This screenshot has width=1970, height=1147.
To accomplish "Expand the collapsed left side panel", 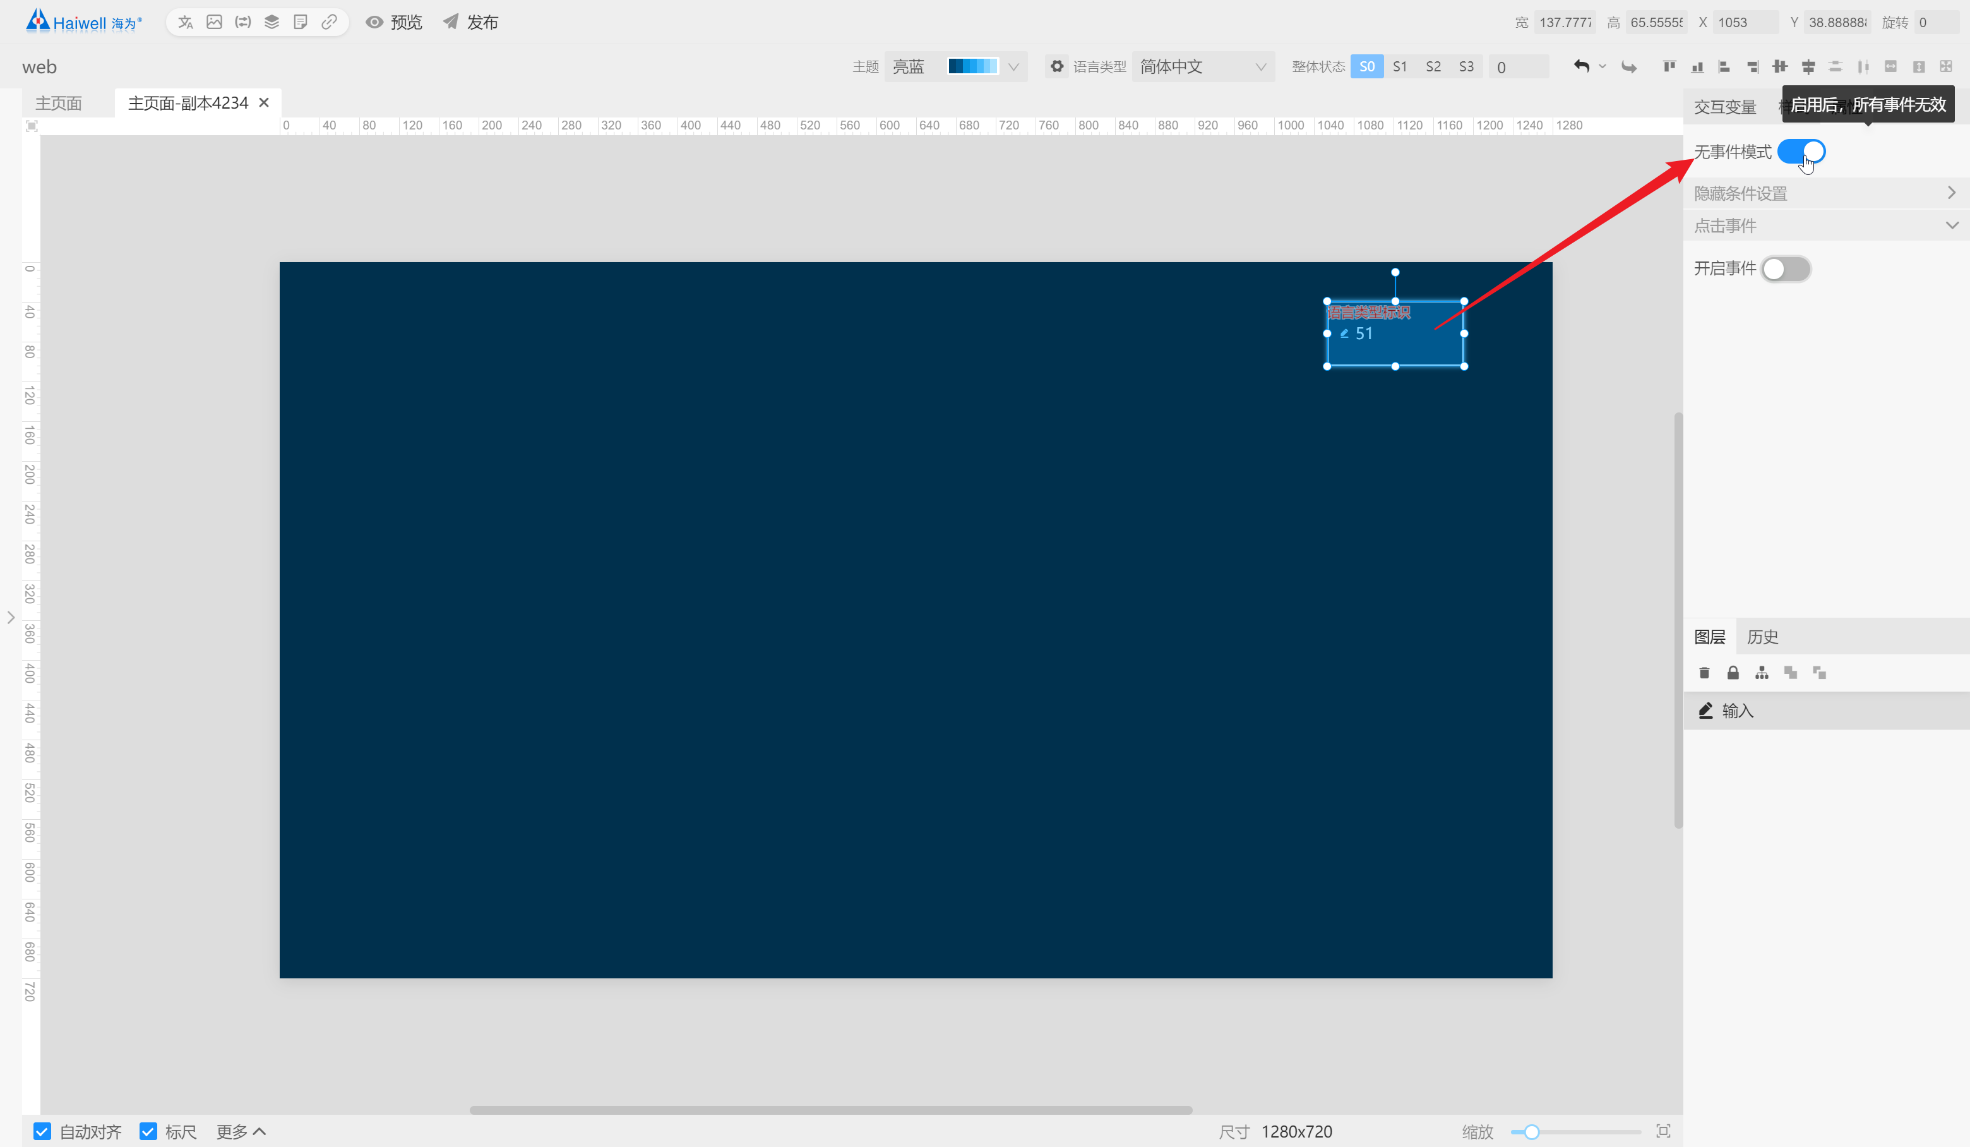I will pyautogui.click(x=11, y=618).
